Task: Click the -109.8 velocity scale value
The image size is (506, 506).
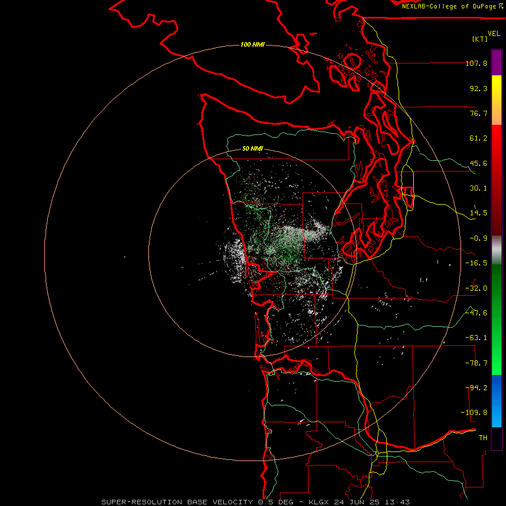Action: (474, 413)
